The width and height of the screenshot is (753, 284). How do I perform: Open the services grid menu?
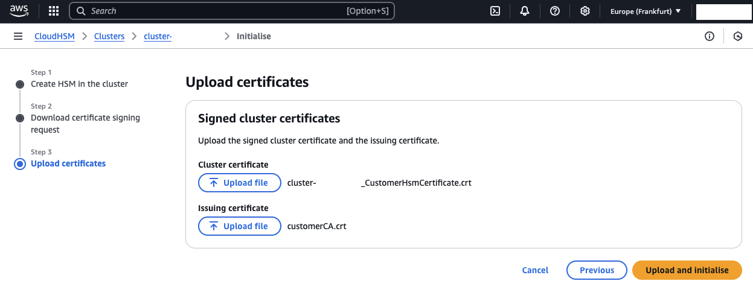54,11
